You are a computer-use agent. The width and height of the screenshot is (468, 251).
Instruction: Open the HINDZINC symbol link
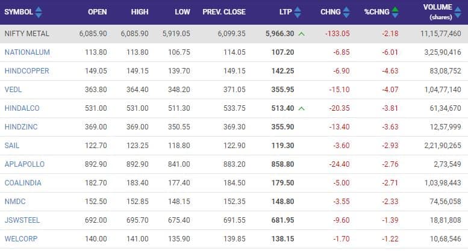(21, 127)
